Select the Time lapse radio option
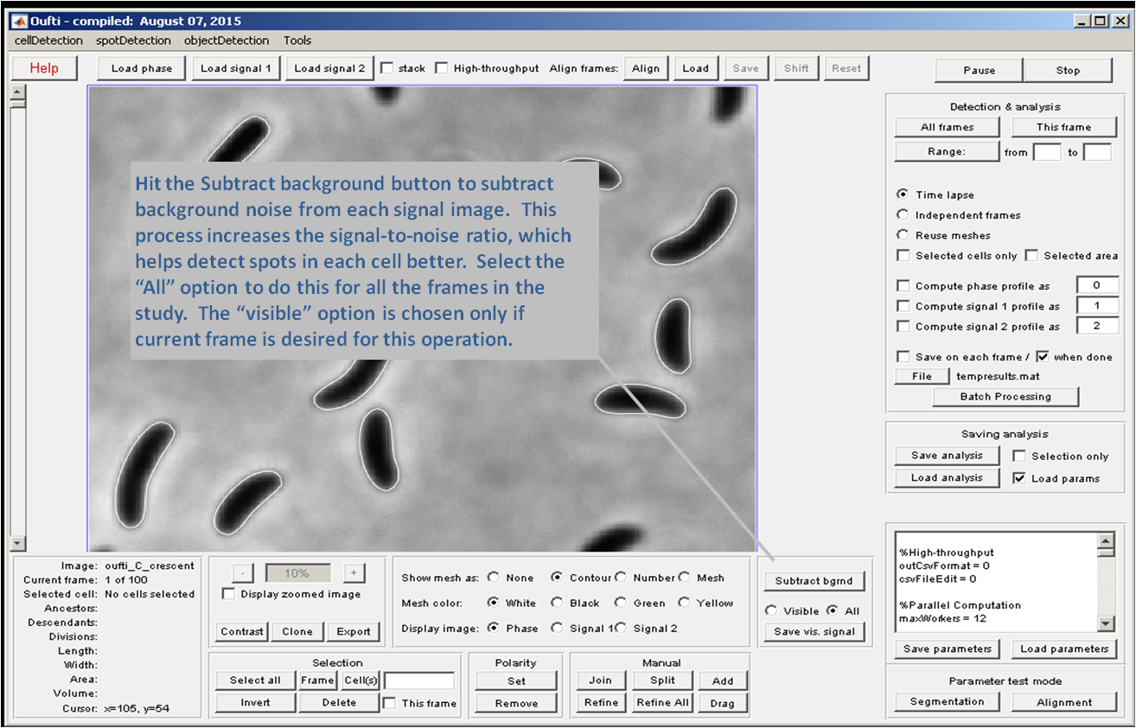The image size is (1136, 728). (903, 195)
